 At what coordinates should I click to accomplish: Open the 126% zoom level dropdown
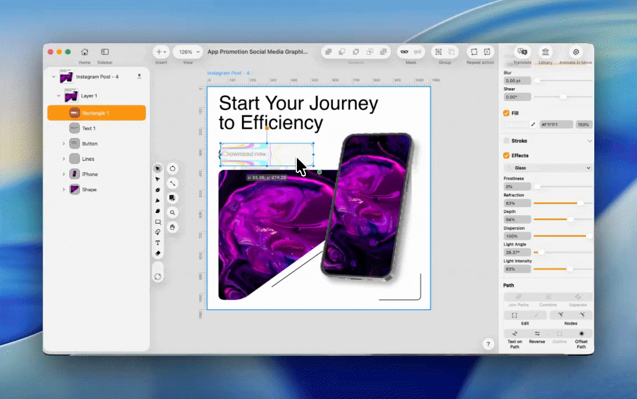(x=188, y=52)
